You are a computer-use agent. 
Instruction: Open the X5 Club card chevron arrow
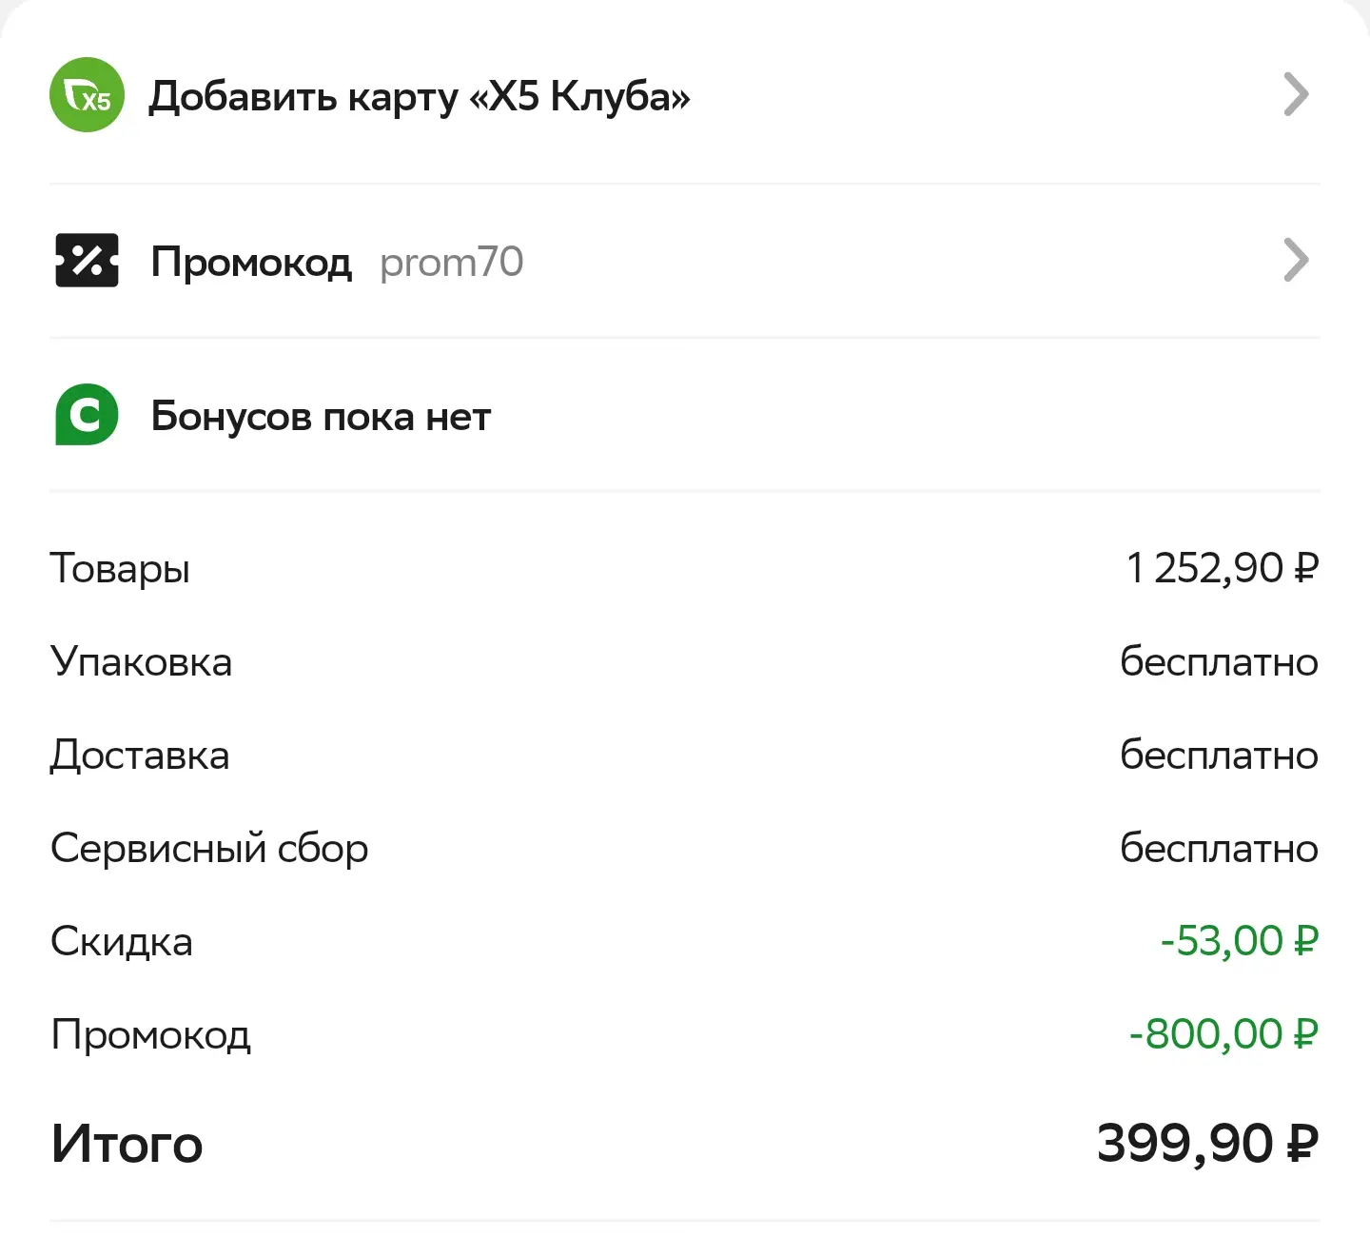point(1297,94)
